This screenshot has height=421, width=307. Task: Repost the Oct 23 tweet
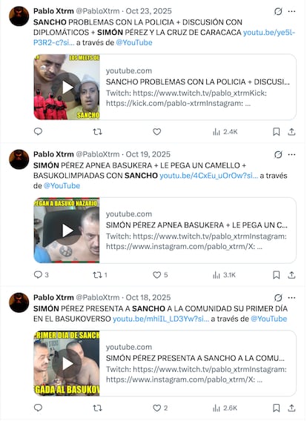(x=97, y=132)
